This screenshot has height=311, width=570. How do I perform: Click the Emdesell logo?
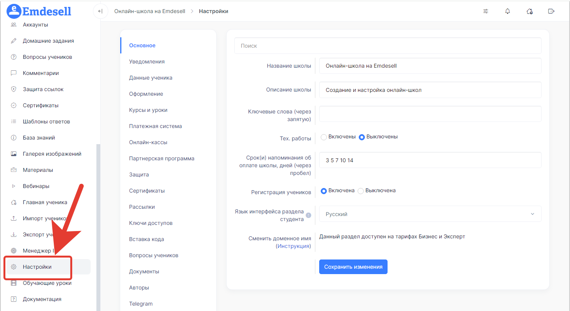39,11
